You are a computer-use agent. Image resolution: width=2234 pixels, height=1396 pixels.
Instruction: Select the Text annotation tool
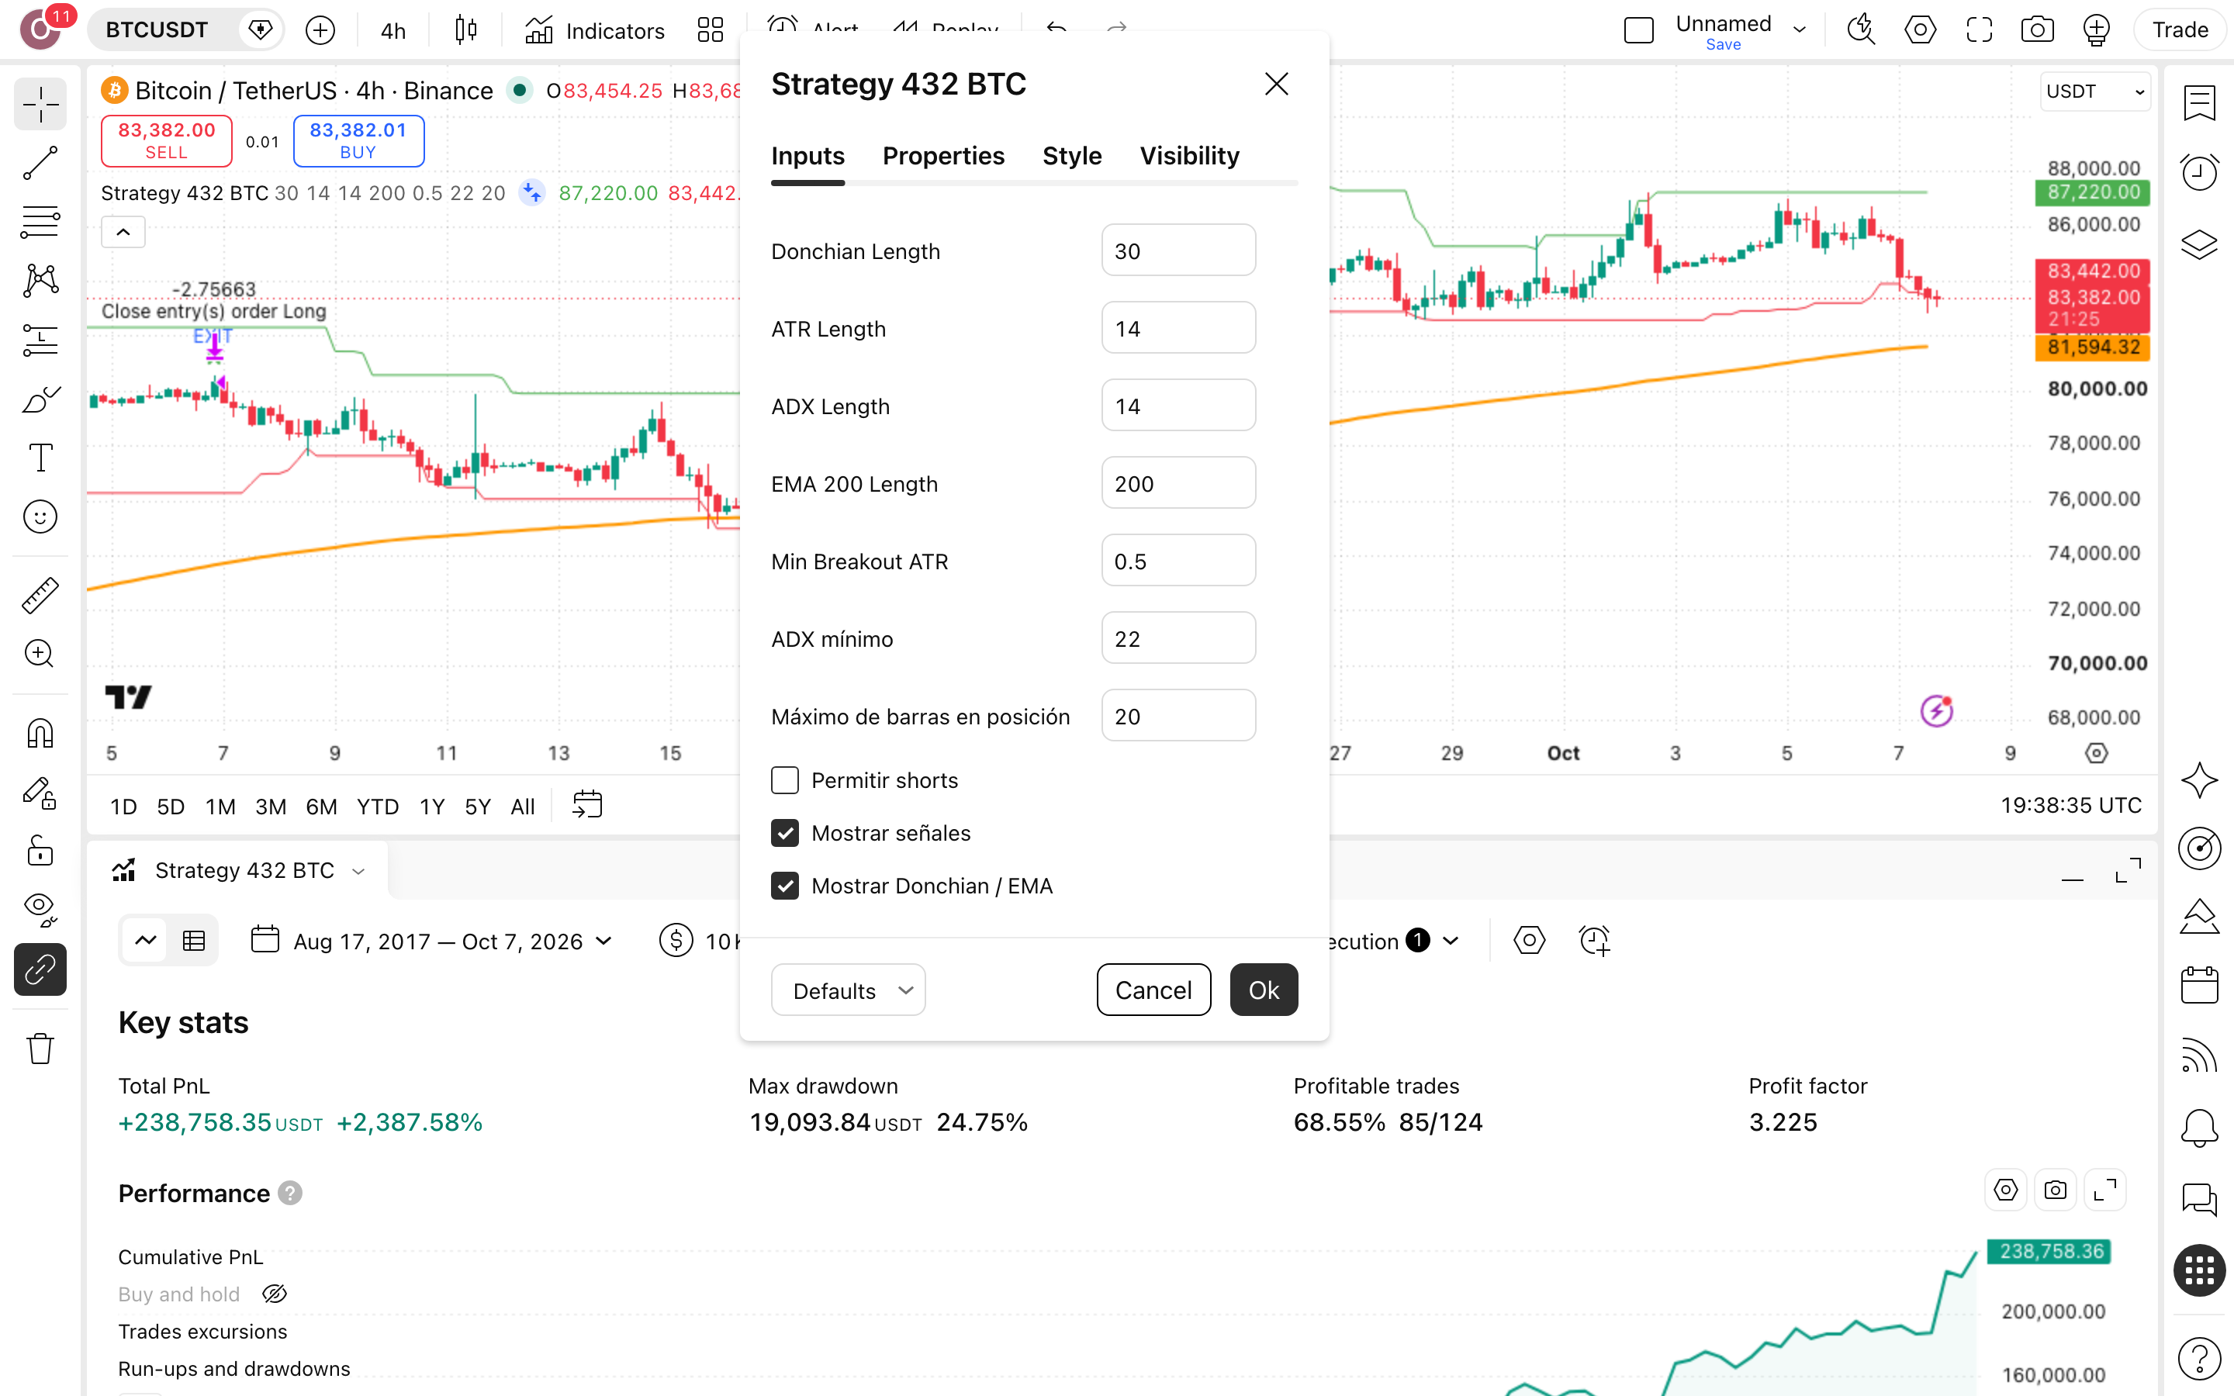40,458
